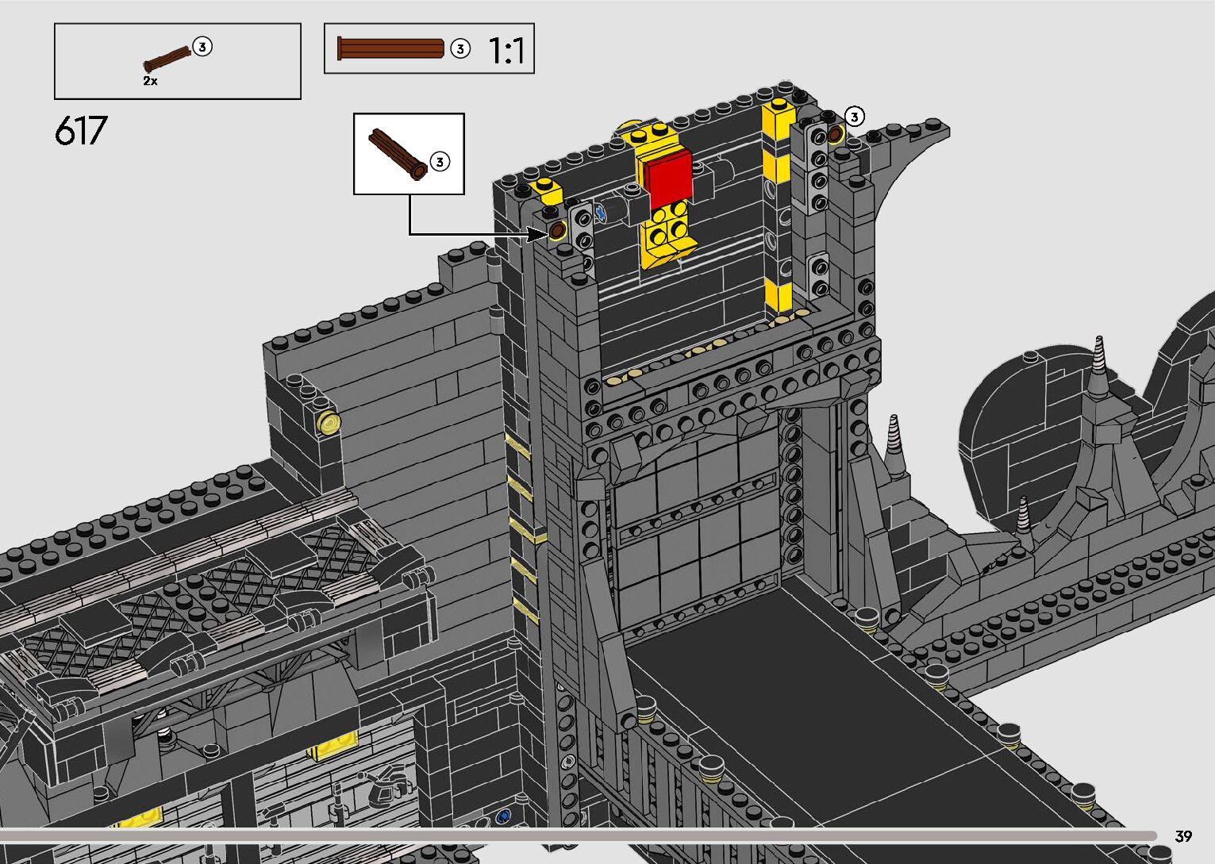Click step number 617
This screenshot has height=864, width=1215.
pyautogui.click(x=81, y=131)
